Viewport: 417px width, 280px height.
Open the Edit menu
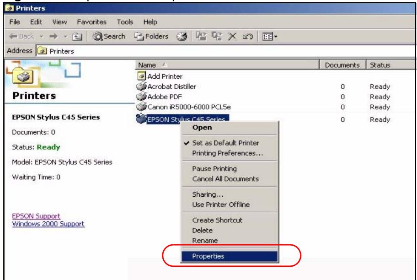(36, 22)
